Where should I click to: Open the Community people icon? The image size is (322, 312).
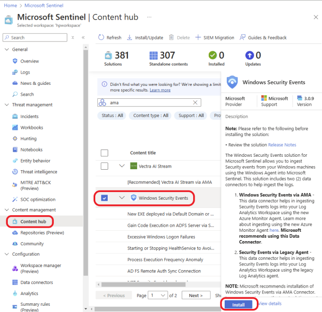(15, 244)
